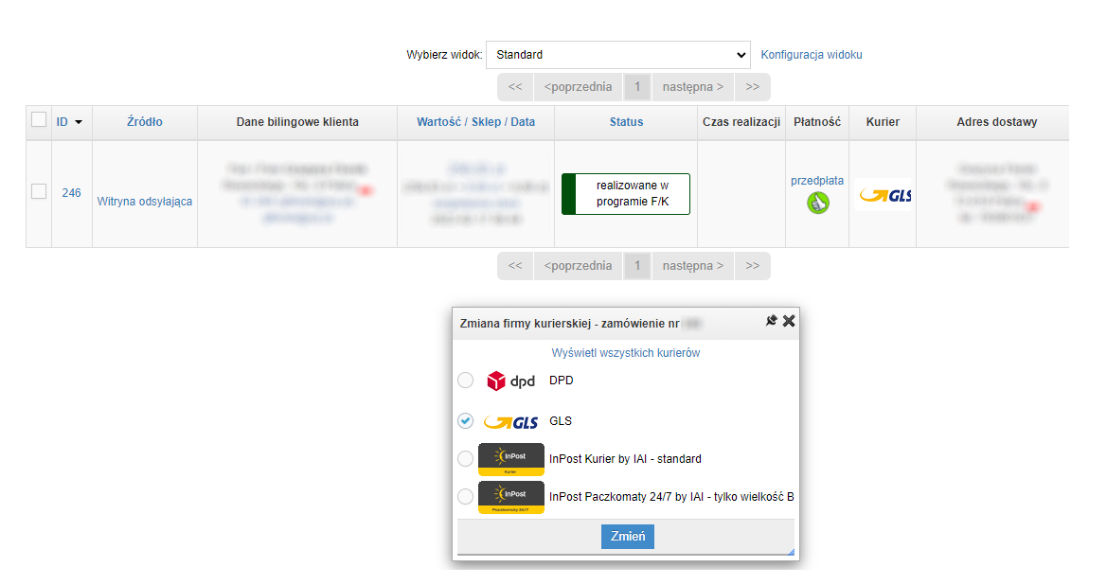Tick the checkbox for order 246
Viewport: 1107px width, 585px height.
pyautogui.click(x=39, y=192)
